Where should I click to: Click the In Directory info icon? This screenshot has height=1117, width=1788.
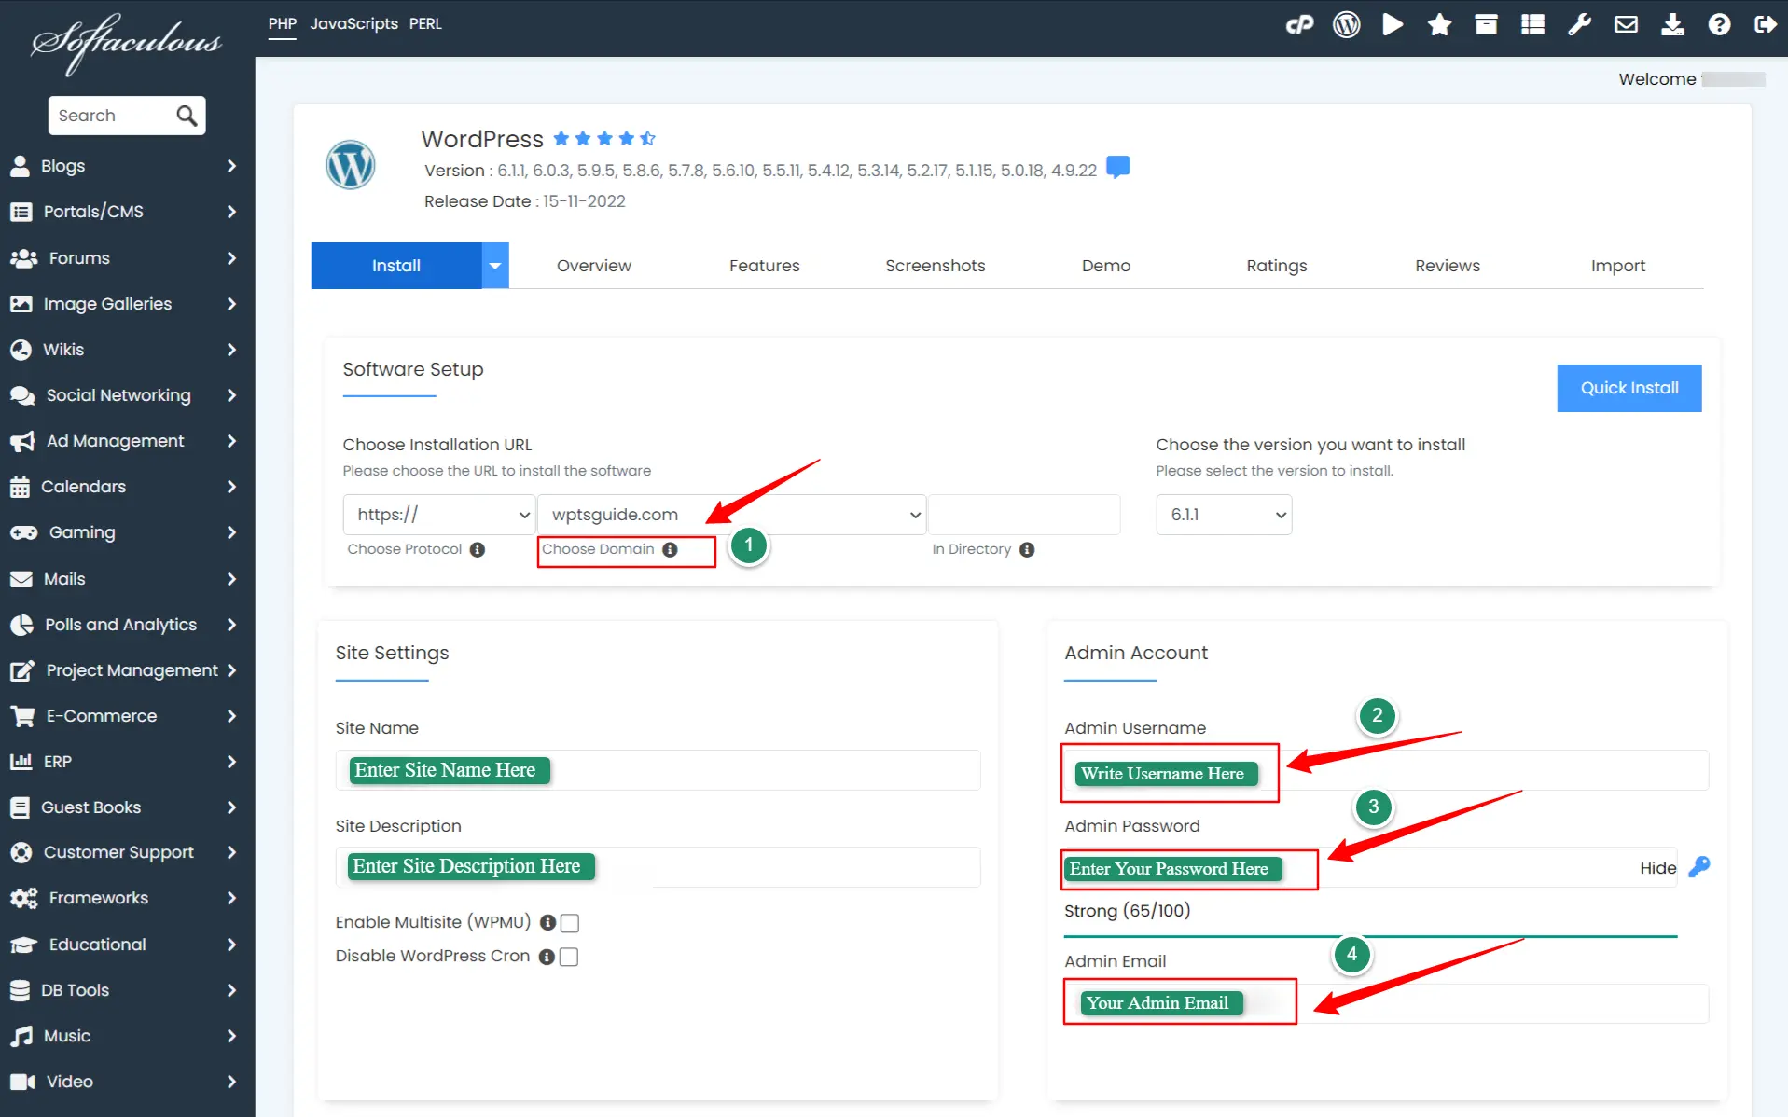click(1027, 550)
